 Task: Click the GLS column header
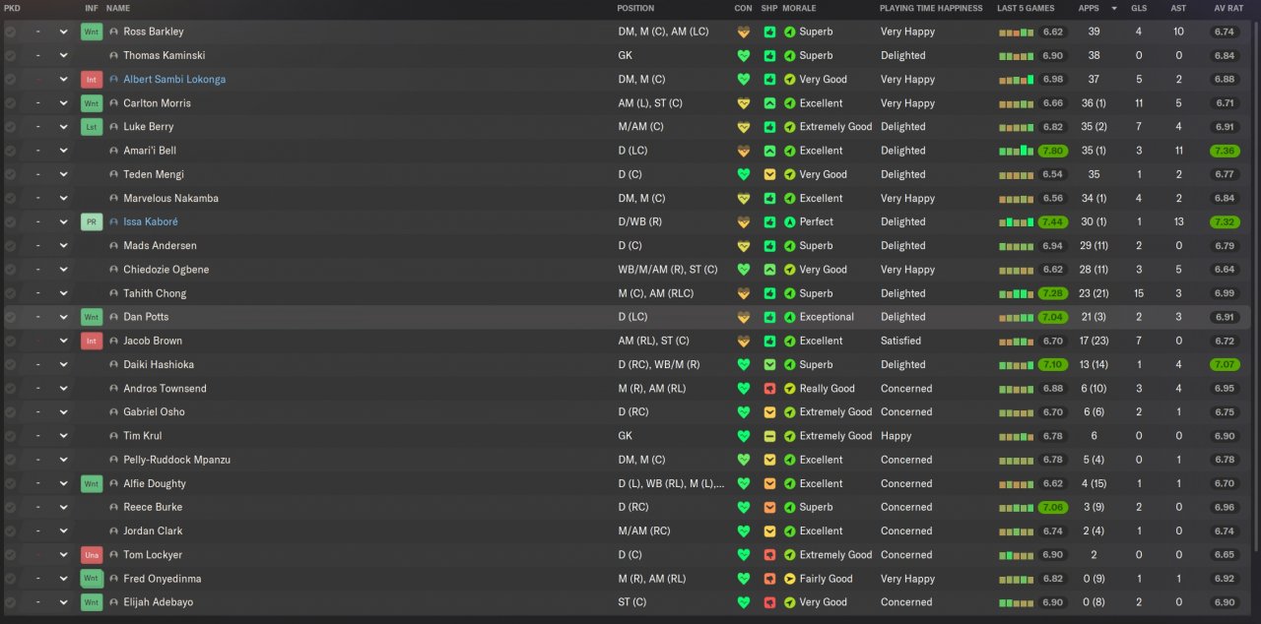pyautogui.click(x=1139, y=8)
